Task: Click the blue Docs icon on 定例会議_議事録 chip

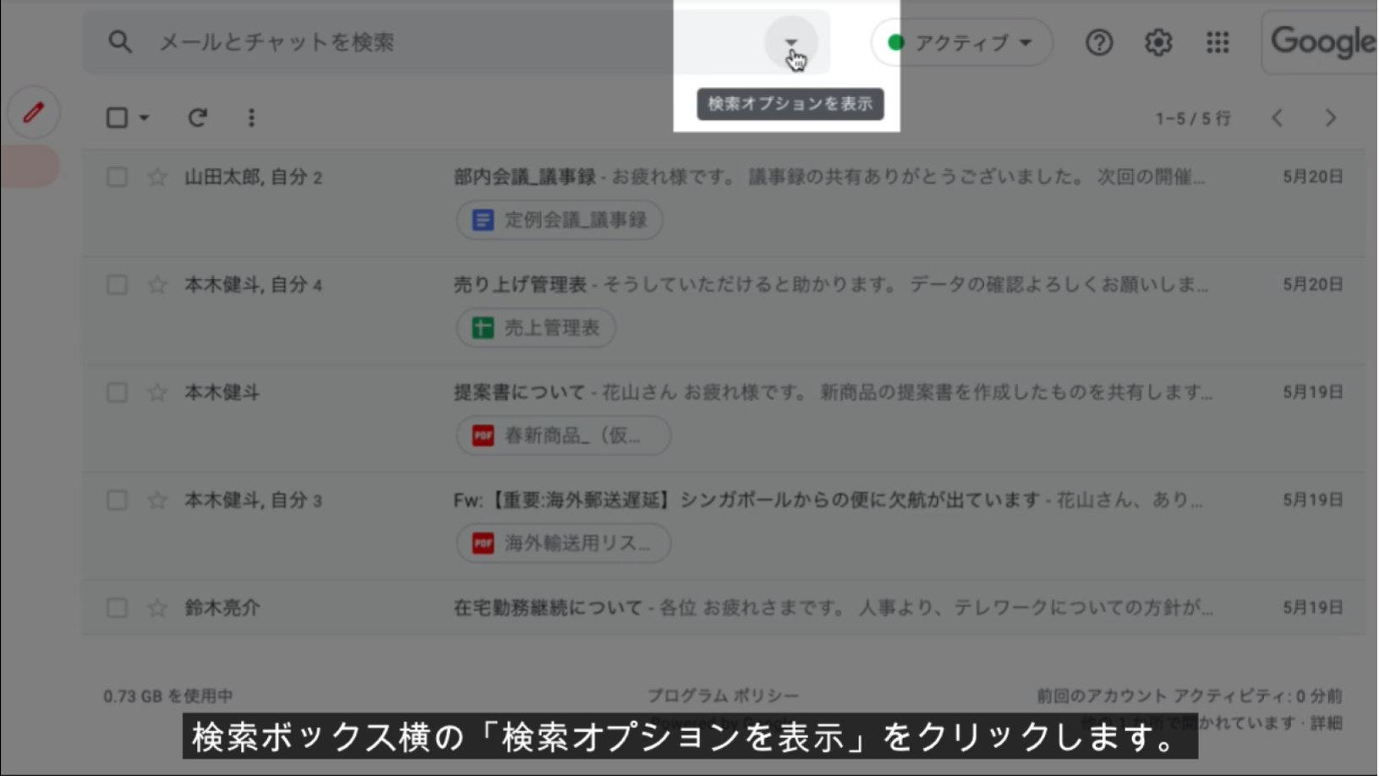Action: click(483, 220)
